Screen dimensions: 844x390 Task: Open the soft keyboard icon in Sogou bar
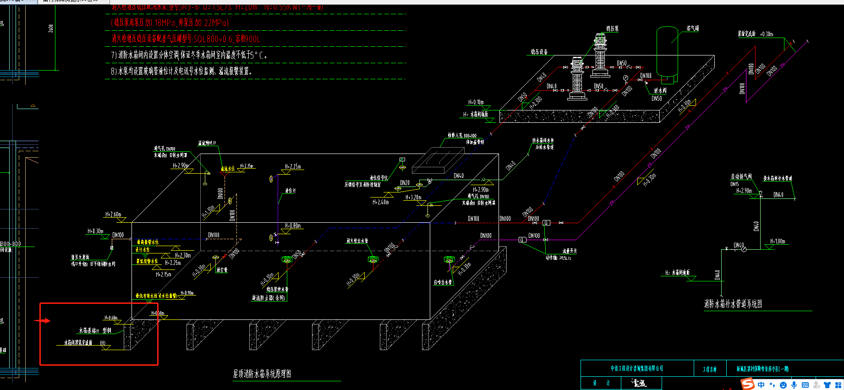(805, 385)
